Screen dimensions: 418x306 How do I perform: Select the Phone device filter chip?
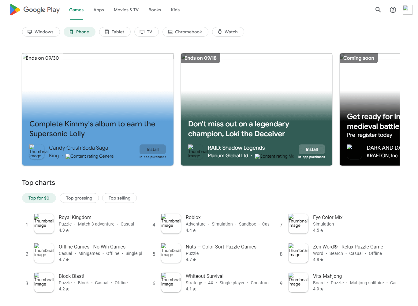[80, 32]
